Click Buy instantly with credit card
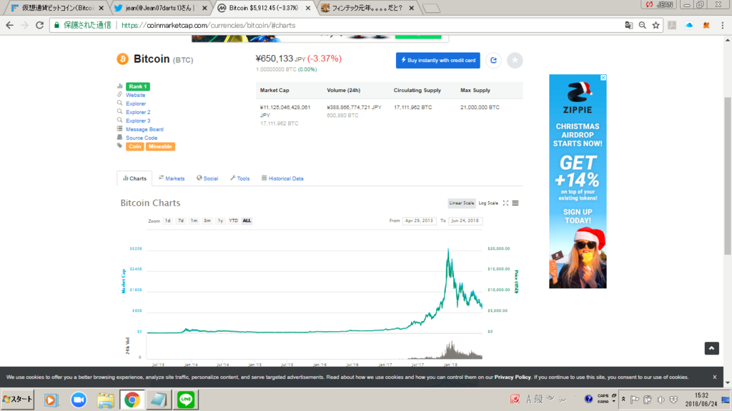 [438, 60]
